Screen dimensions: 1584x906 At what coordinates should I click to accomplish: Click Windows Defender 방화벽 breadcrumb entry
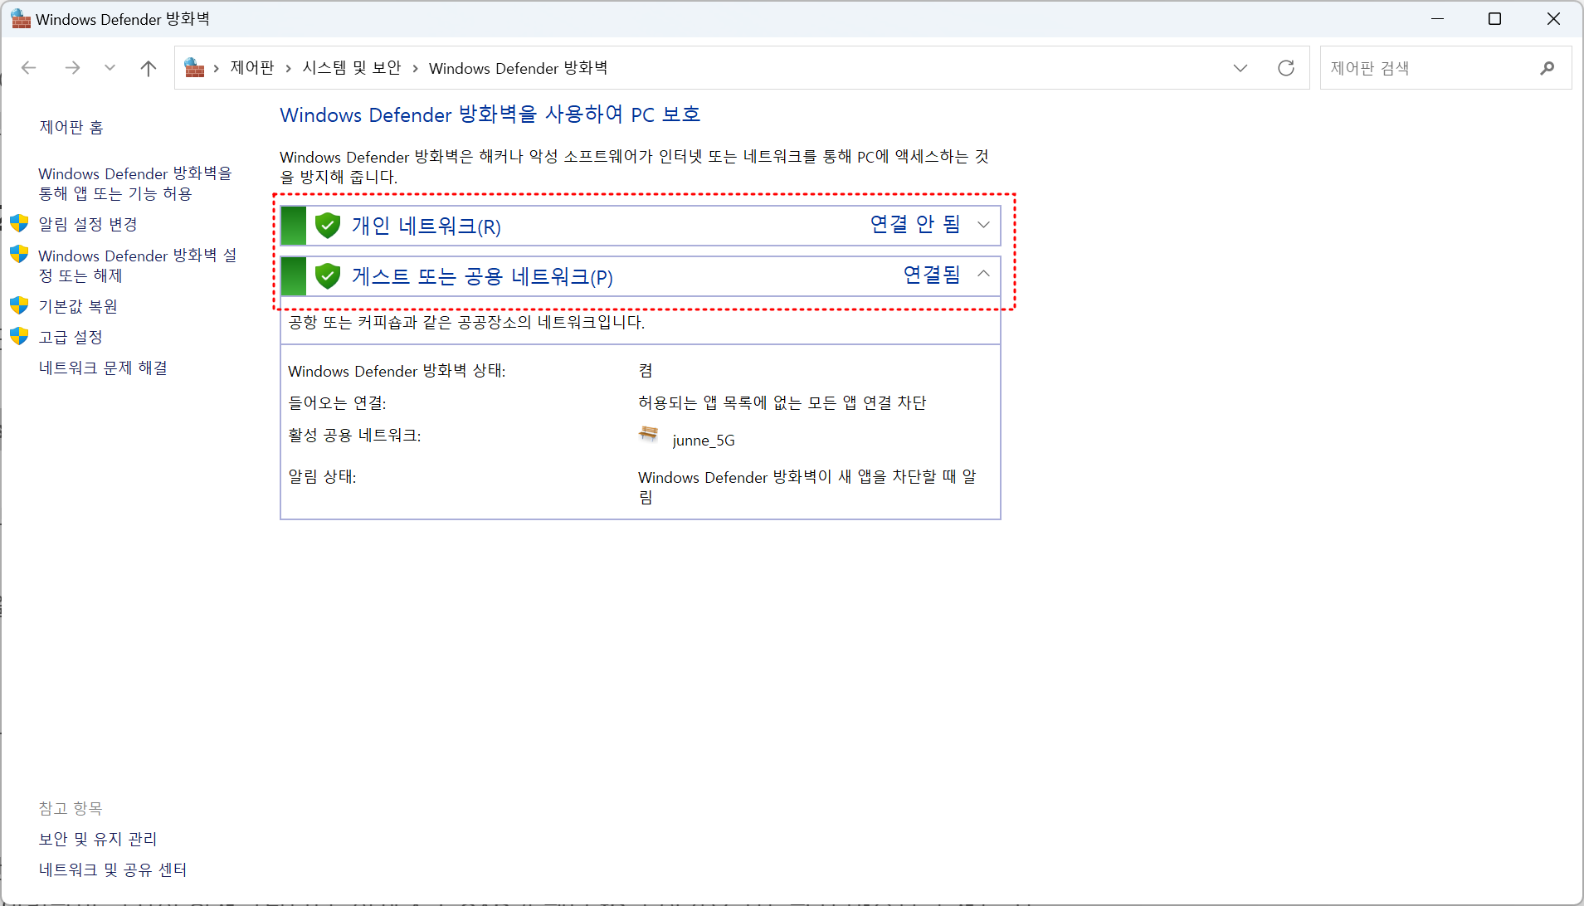[x=518, y=68]
